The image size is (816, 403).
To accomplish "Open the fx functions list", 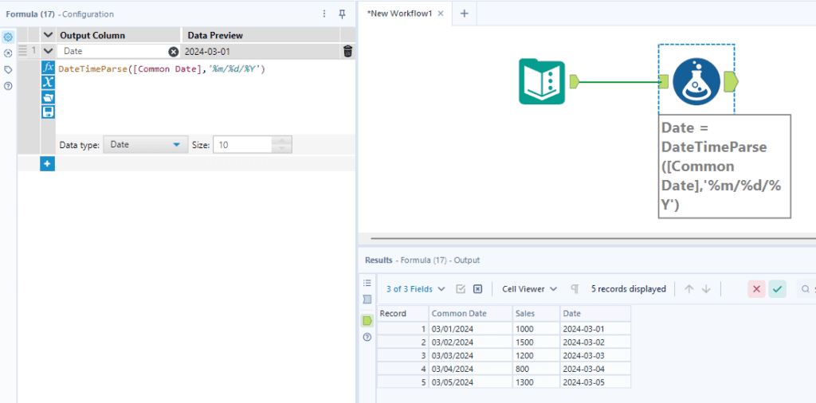I will coord(48,68).
